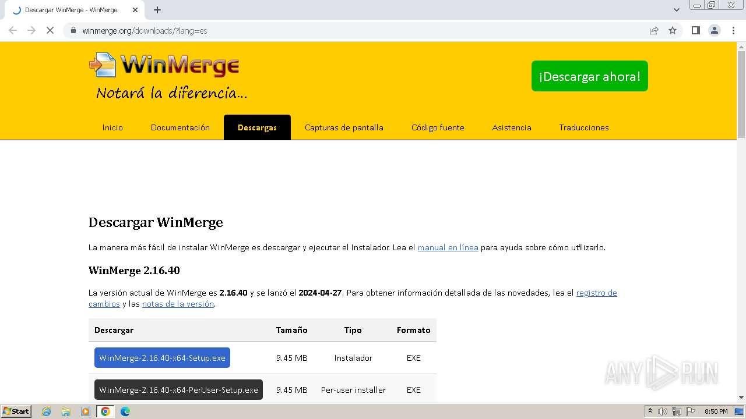Click the ¡Descargar ahora! button
The image size is (746, 419).
click(589, 76)
